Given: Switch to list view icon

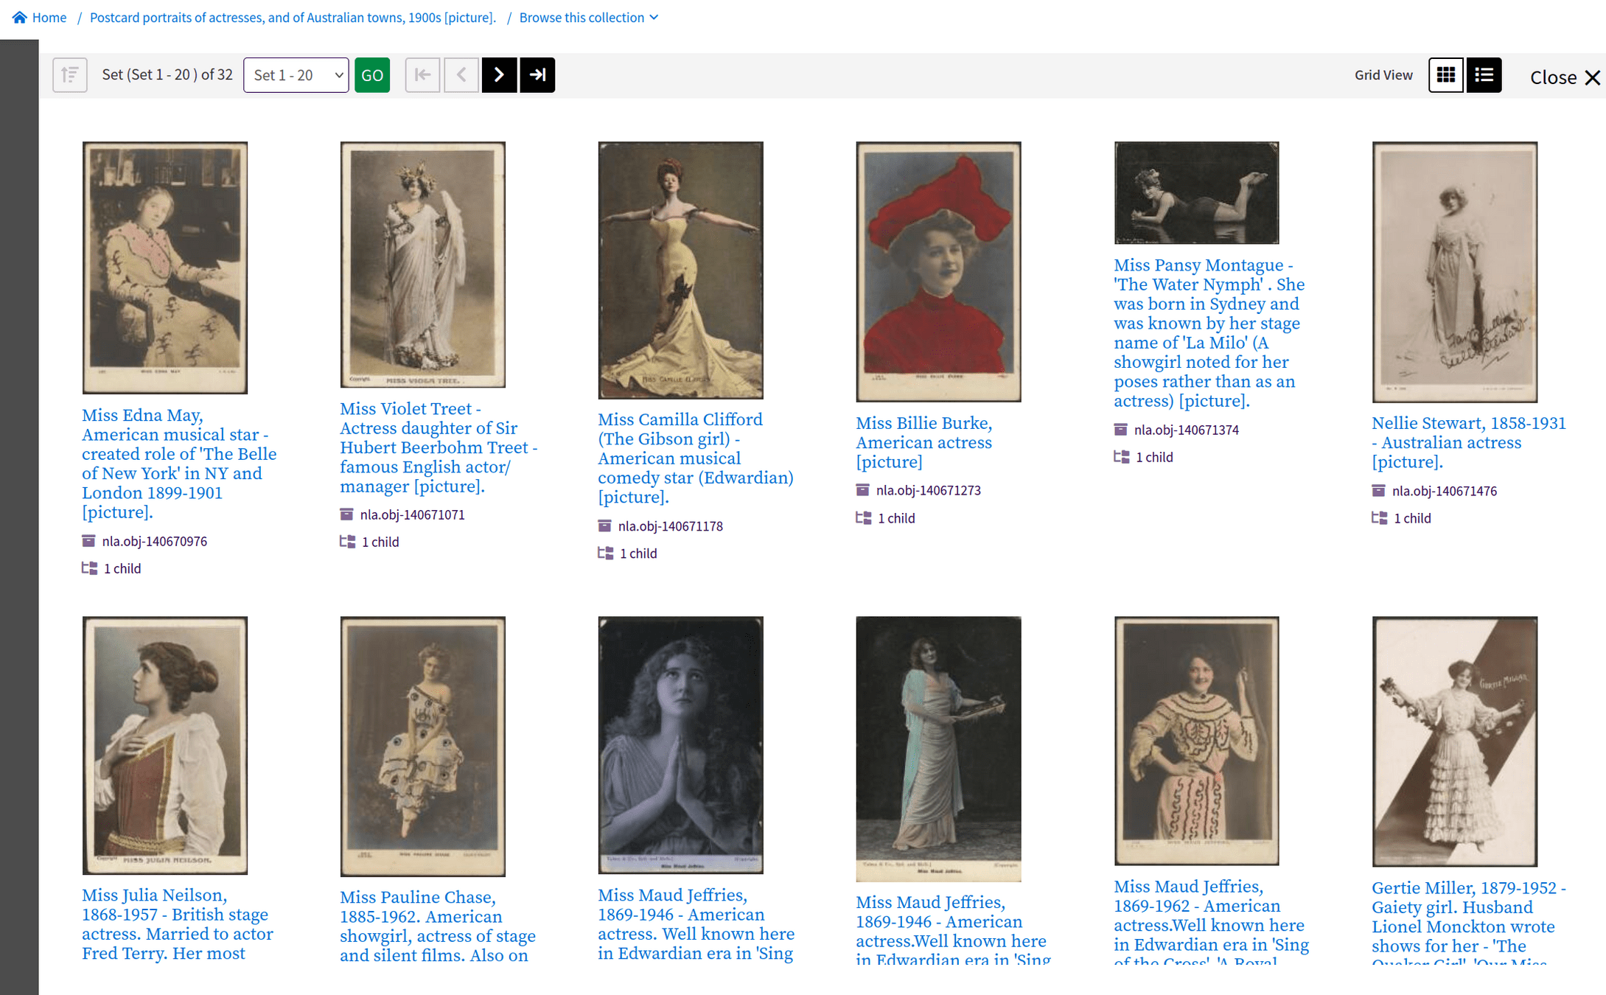Looking at the screenshot, I should click(x=1484, y=75).
